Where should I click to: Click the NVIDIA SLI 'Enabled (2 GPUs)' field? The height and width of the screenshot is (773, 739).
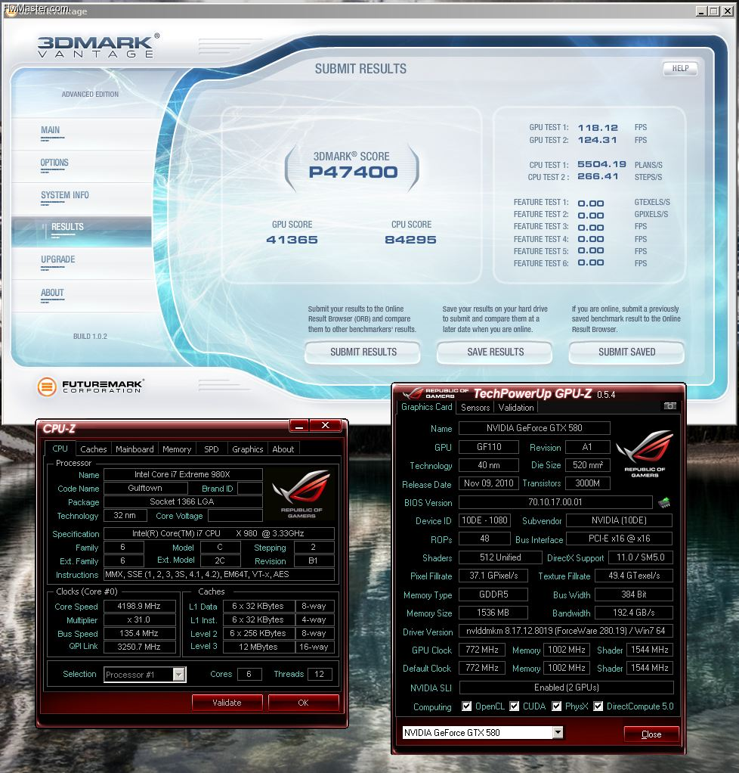(566, 688)
